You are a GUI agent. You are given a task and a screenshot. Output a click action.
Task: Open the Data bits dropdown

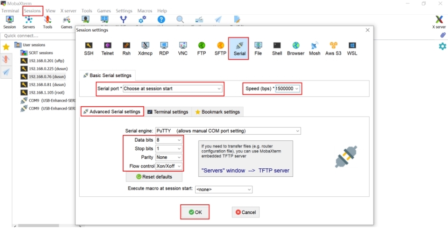click(169, 140)
